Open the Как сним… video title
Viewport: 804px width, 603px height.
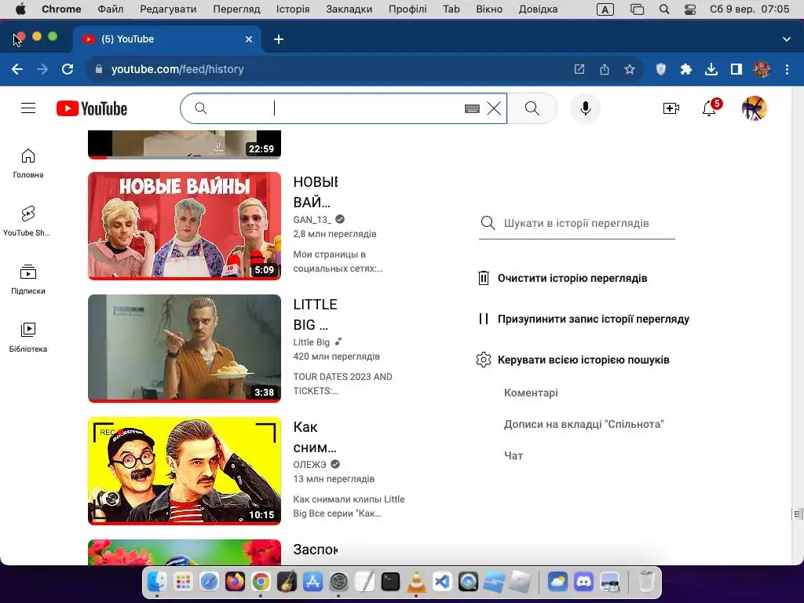tap(315, 437)
